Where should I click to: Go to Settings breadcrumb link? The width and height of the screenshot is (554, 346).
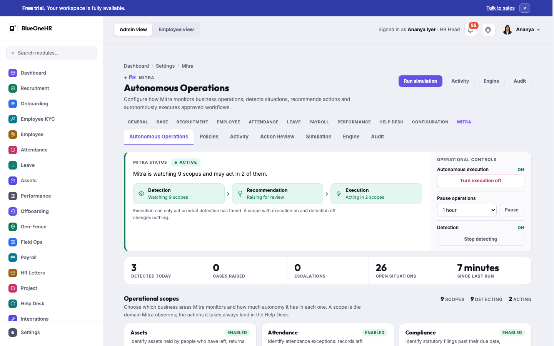(x=165, y=66)
